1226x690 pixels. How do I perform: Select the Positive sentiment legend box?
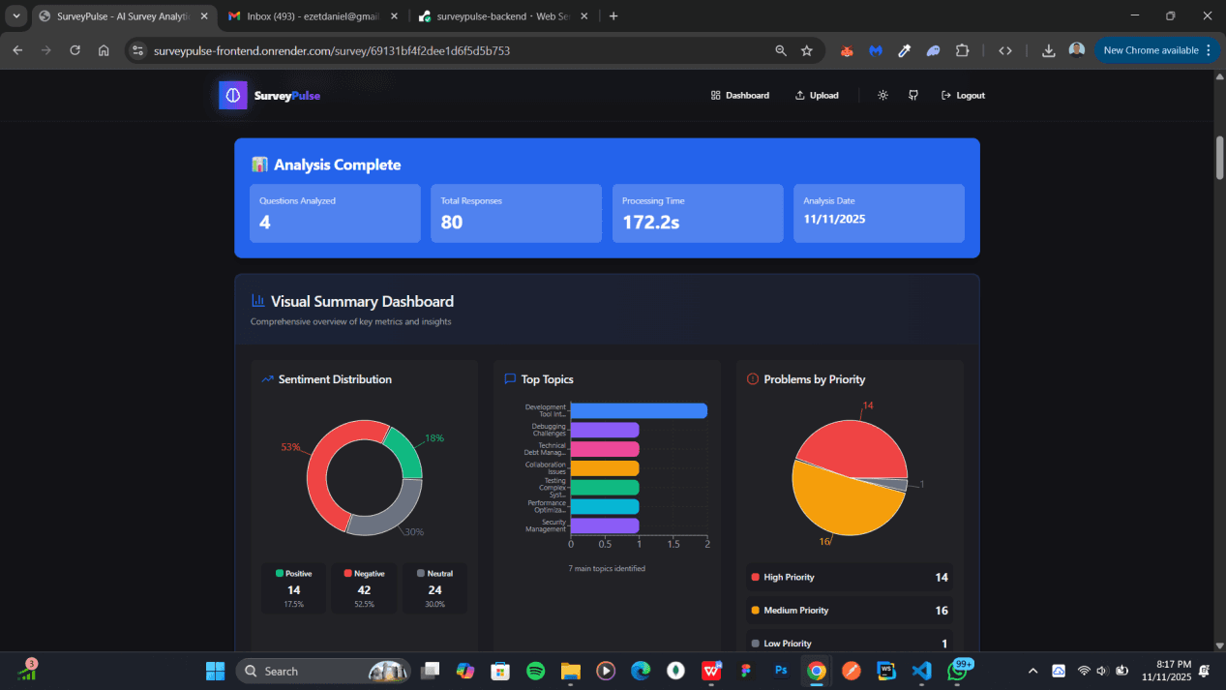(x=294, y=588)
